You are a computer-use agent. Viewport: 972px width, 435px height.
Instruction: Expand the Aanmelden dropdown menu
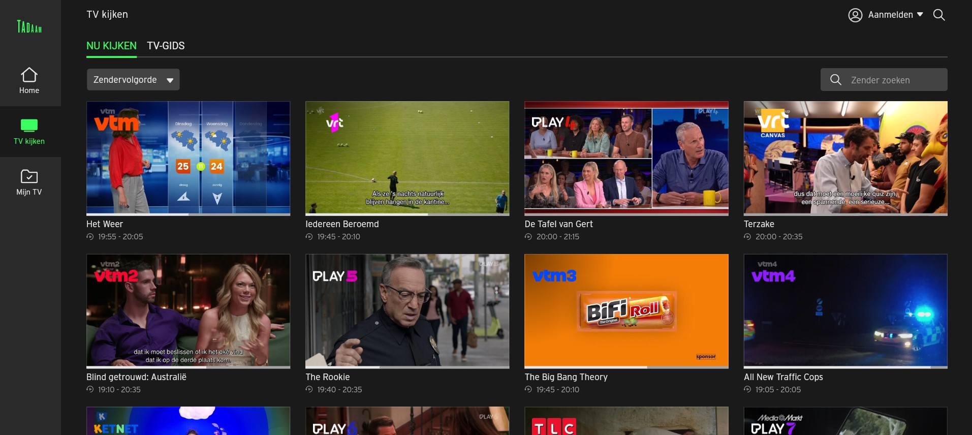pyautogui.click(x=920, y=15)
